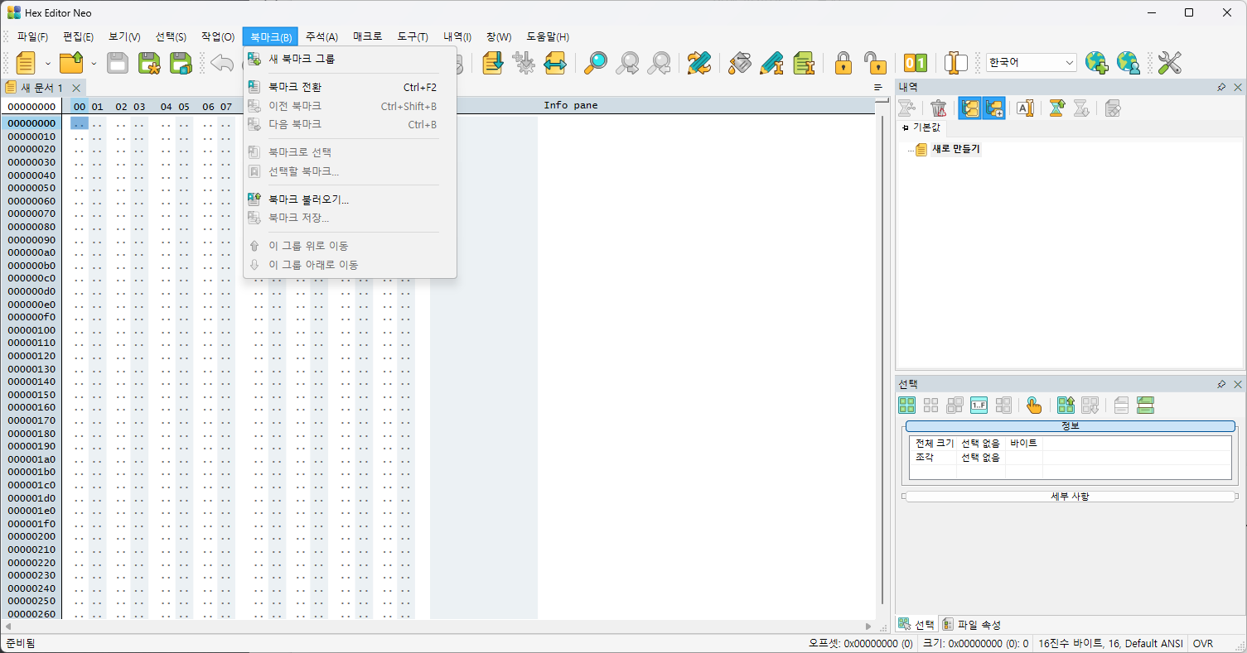Select 북마크 전환 menu item

pyautogui.click(x=350, y=87)
